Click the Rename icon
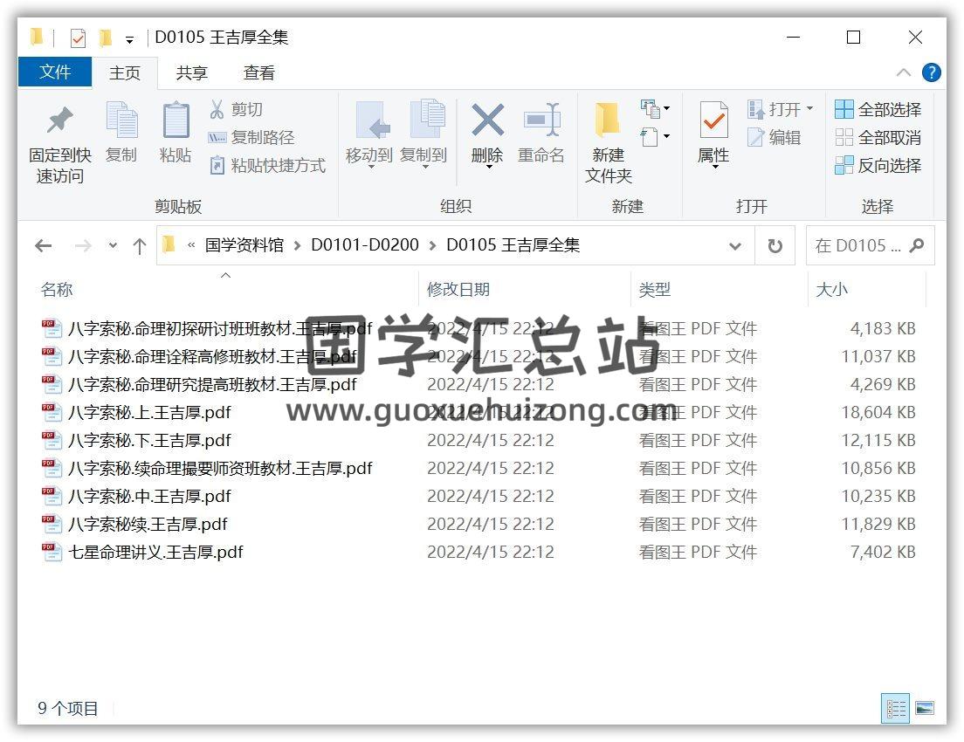 (x=541, y=132)
